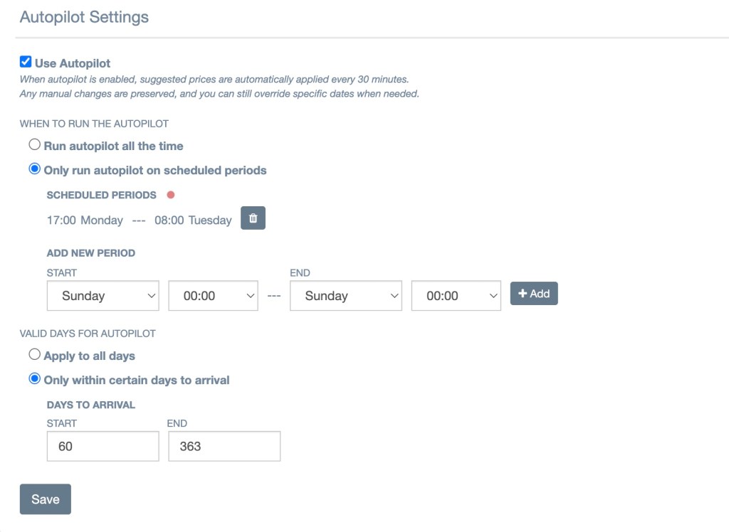Click the days to arrival end field
The image size is (729, 532).
click(224, 447)
